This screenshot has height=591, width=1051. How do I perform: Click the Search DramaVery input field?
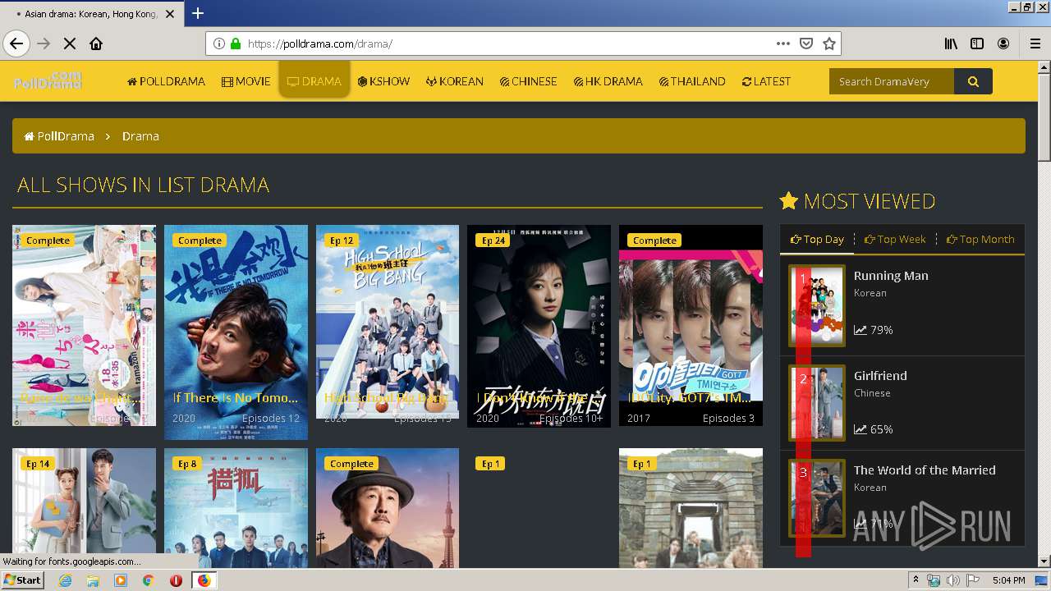pos(892,81)
